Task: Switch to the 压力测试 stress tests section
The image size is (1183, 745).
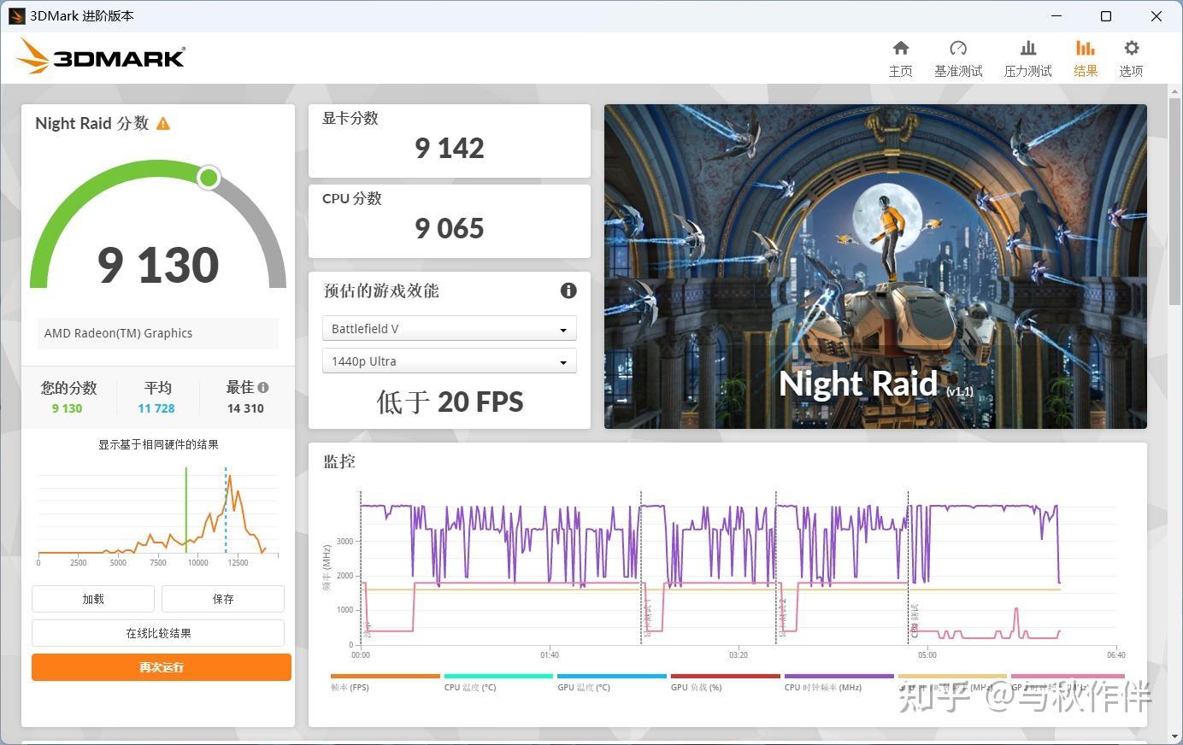Action: [1027, 58]
